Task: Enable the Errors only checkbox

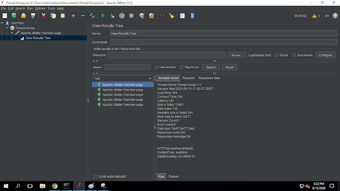Action: click(x=277, y=55)
